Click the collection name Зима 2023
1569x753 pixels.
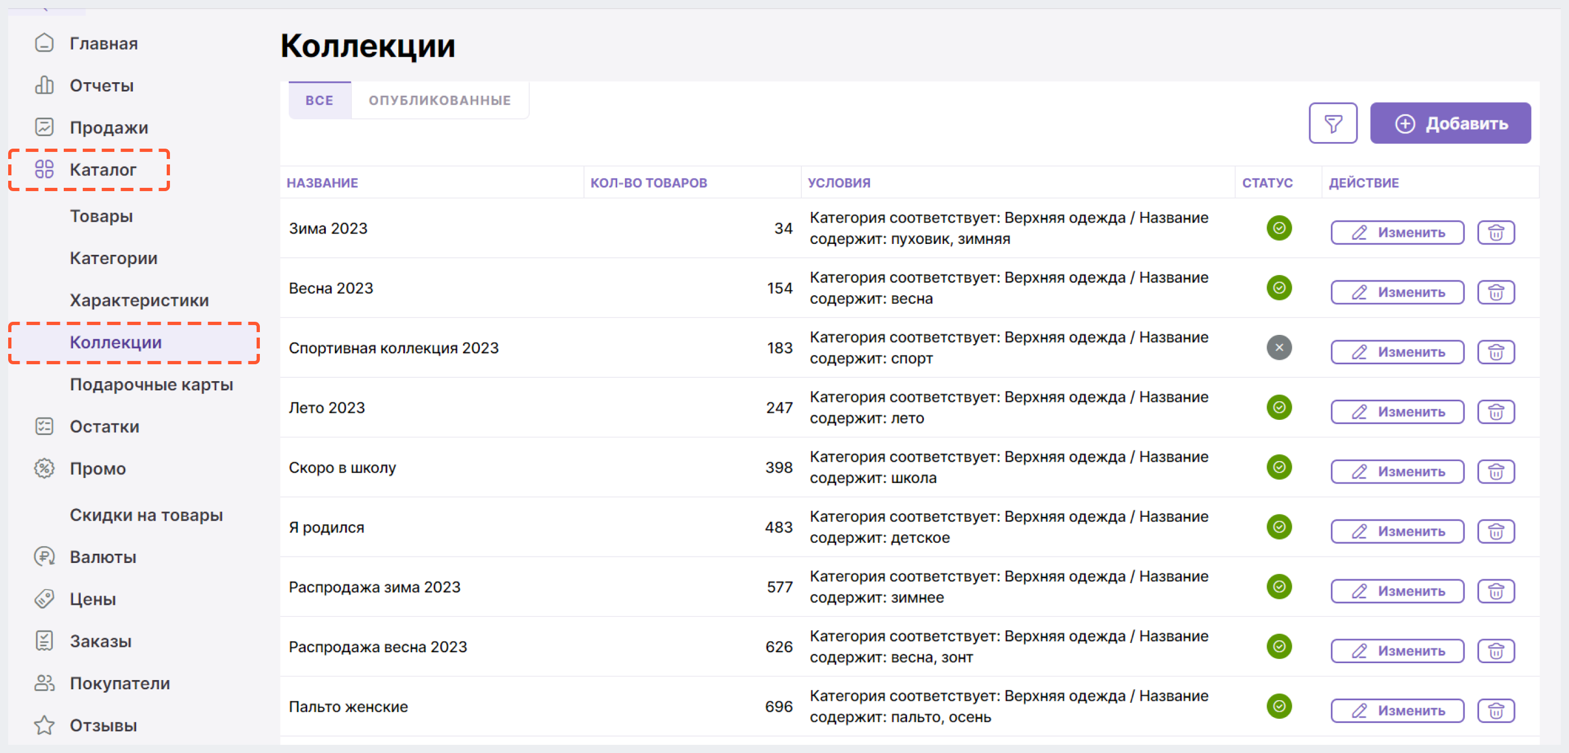(327, 228)
